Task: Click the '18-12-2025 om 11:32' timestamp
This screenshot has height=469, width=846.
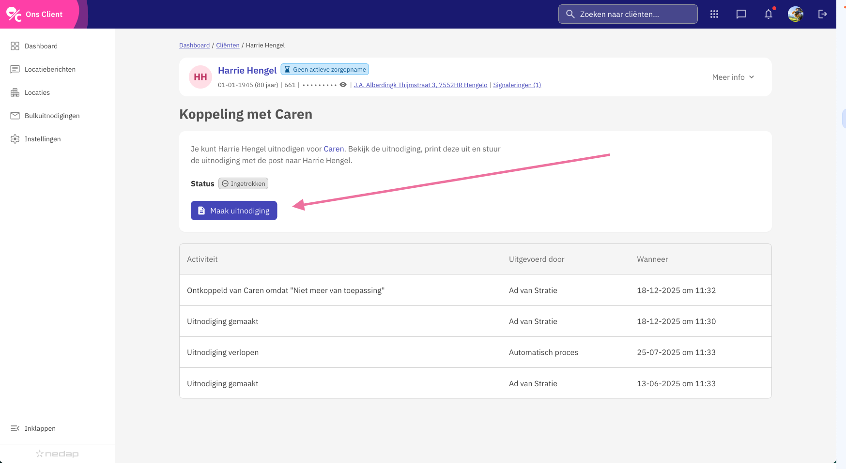Action: 676,290
